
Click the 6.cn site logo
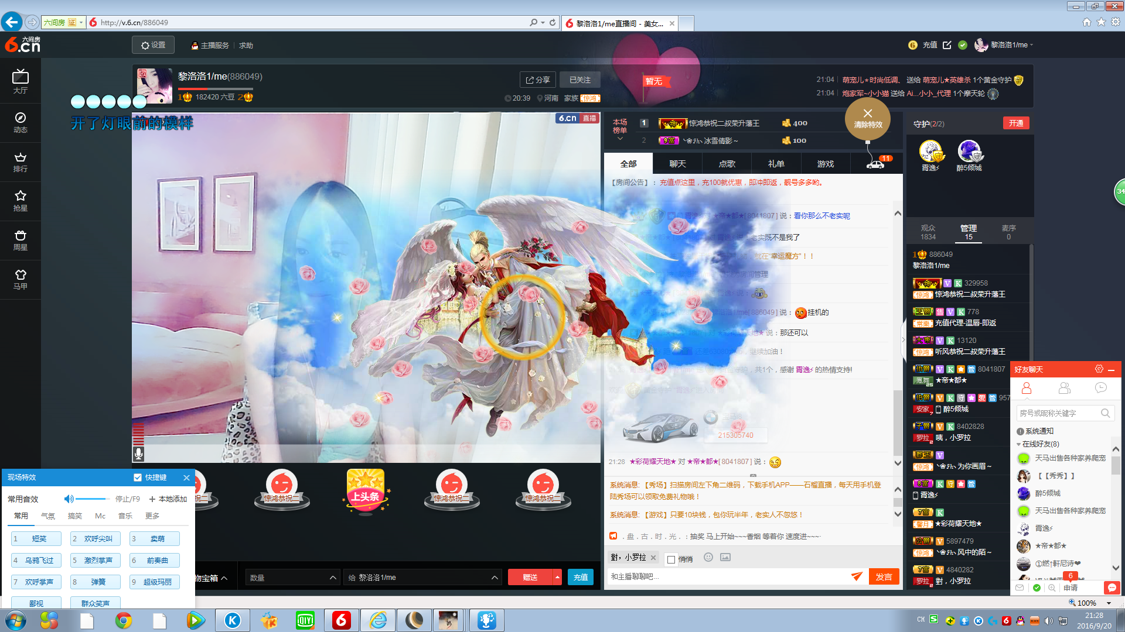(x=22, y=44)
